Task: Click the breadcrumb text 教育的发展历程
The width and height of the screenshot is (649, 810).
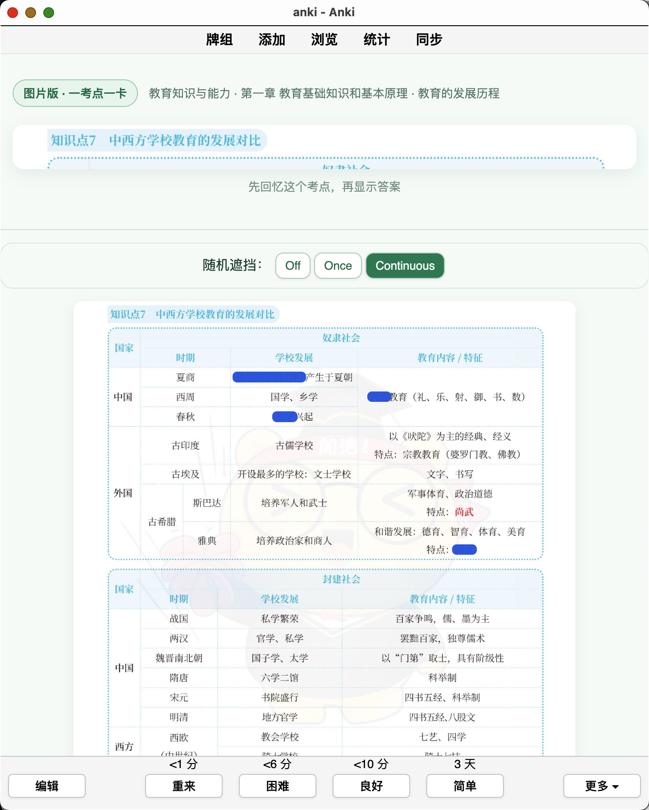Action: coord(459,93)
